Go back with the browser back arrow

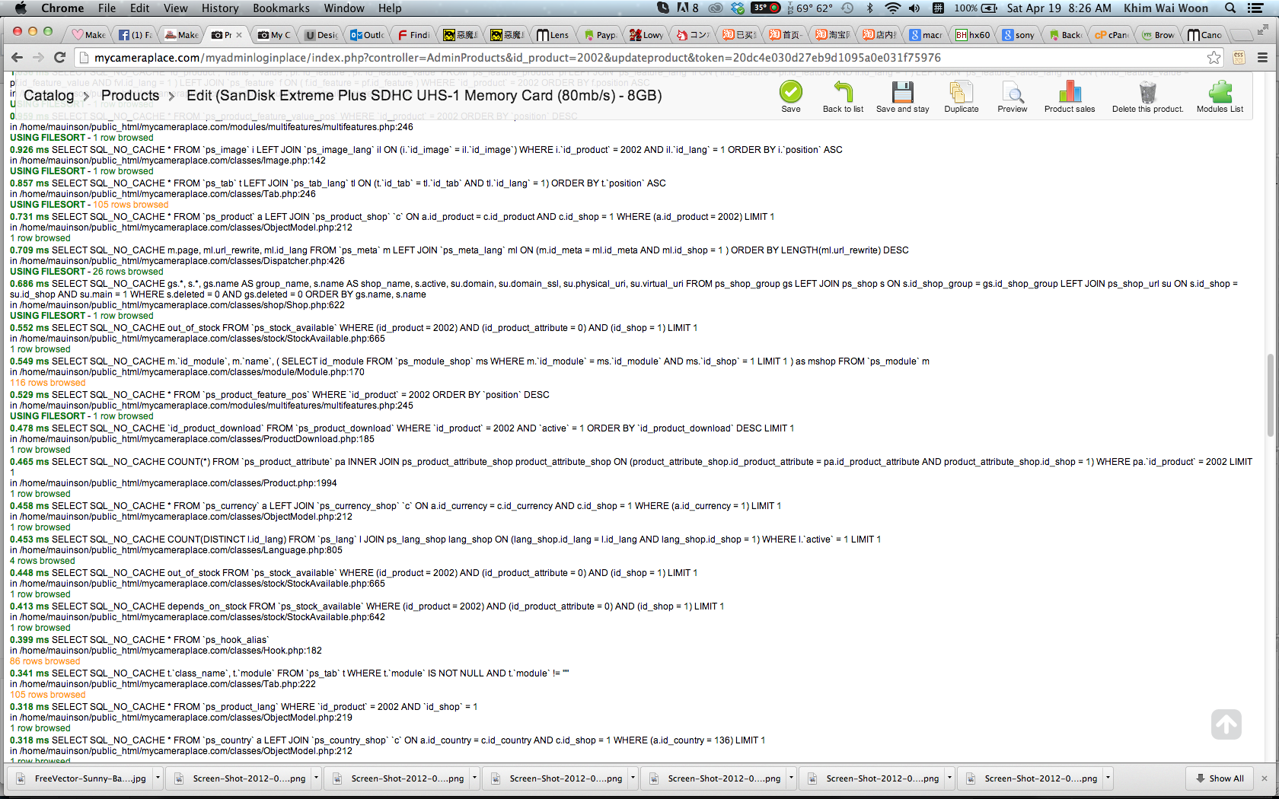tap(18, 58)
